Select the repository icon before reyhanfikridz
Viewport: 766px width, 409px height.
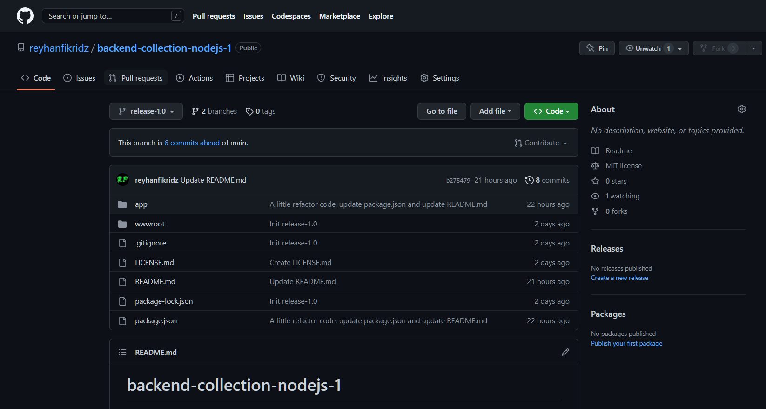(21, 48)
